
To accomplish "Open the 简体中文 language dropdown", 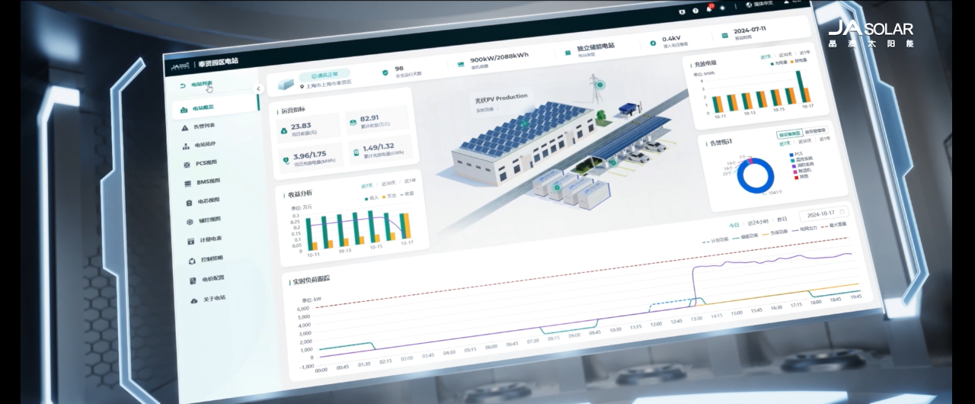I will point(763,5).
